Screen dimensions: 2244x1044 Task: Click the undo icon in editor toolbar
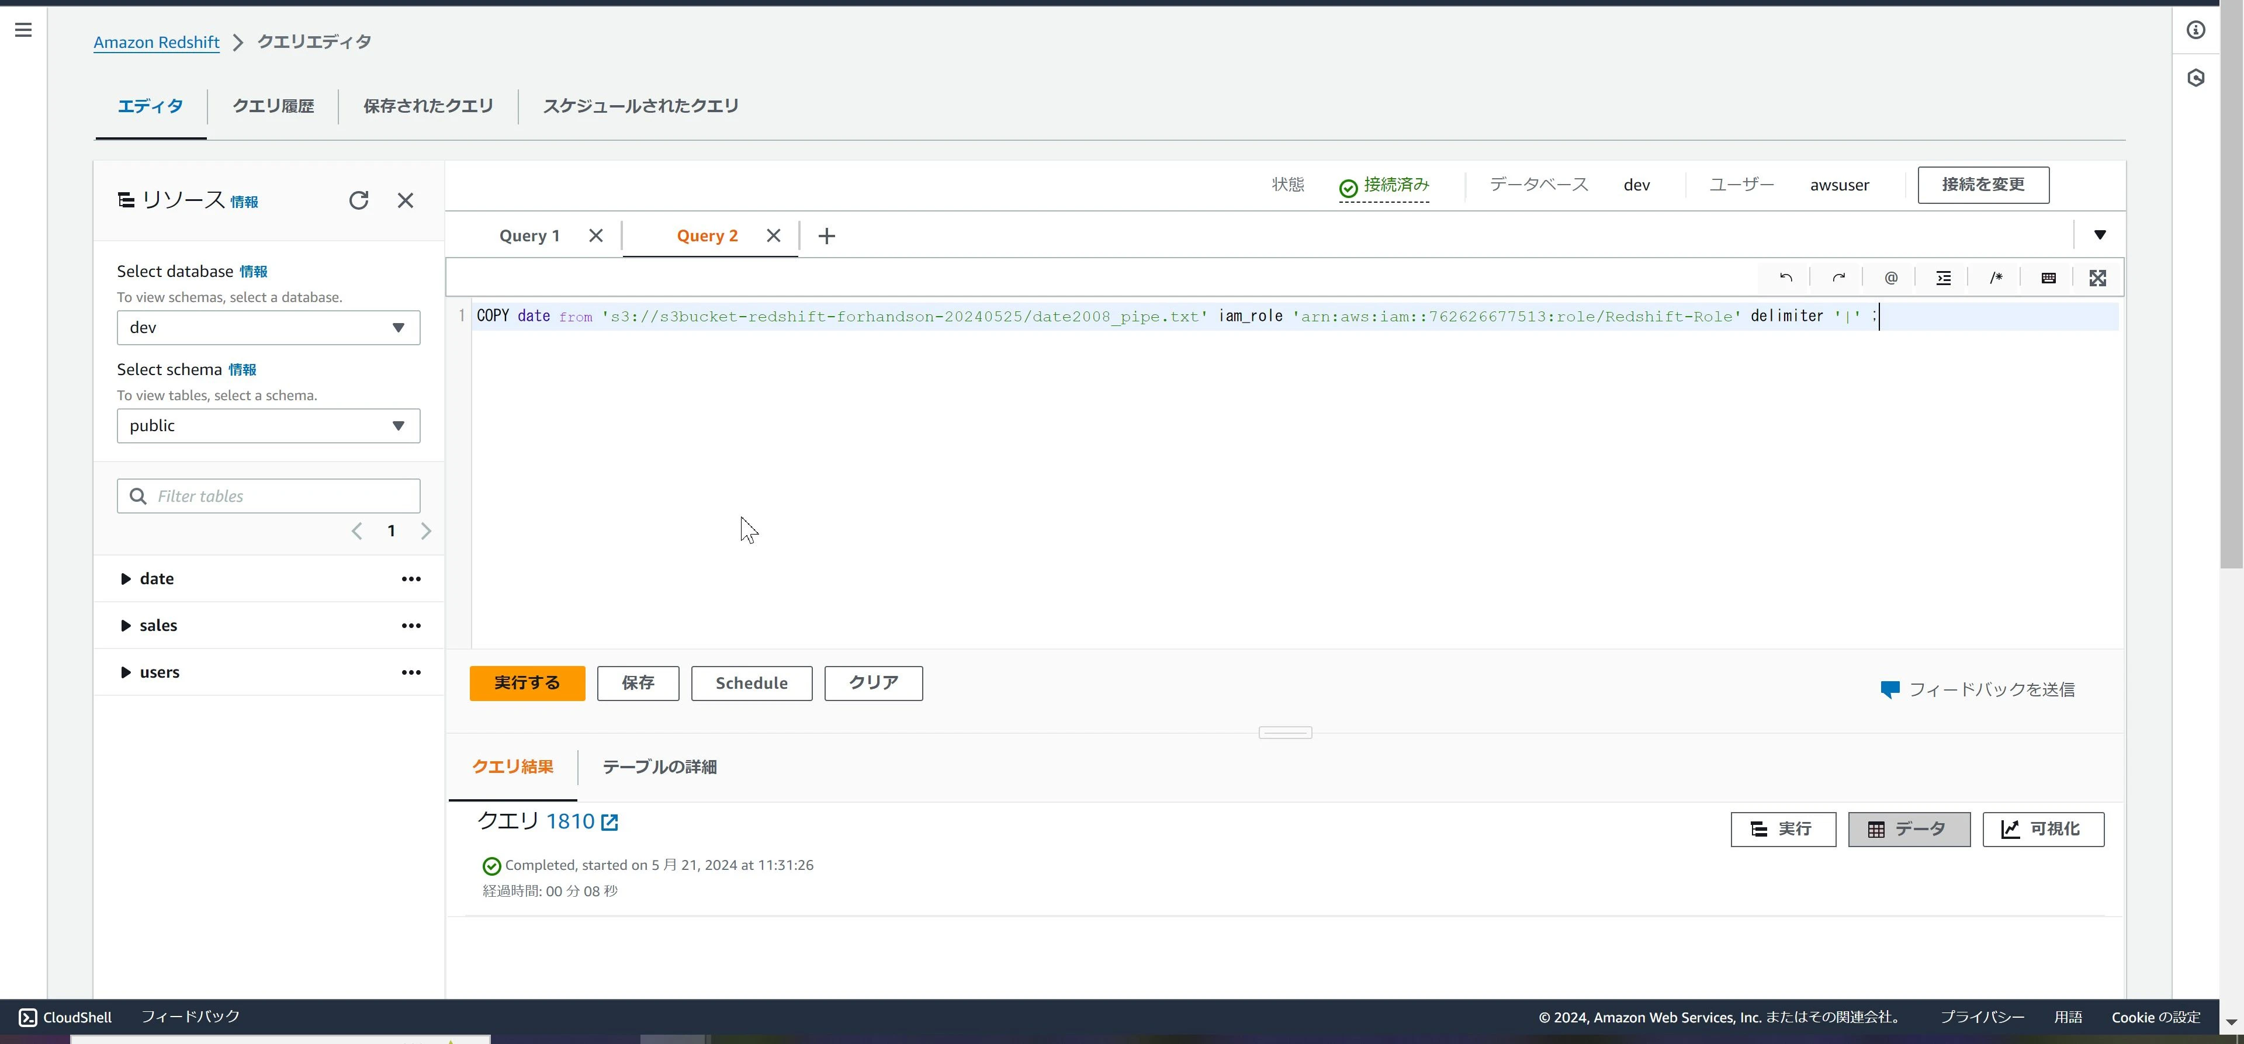click(1786, 278)
